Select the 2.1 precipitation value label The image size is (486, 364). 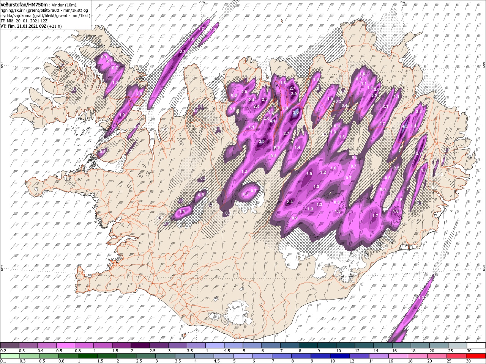coord(385,107)
